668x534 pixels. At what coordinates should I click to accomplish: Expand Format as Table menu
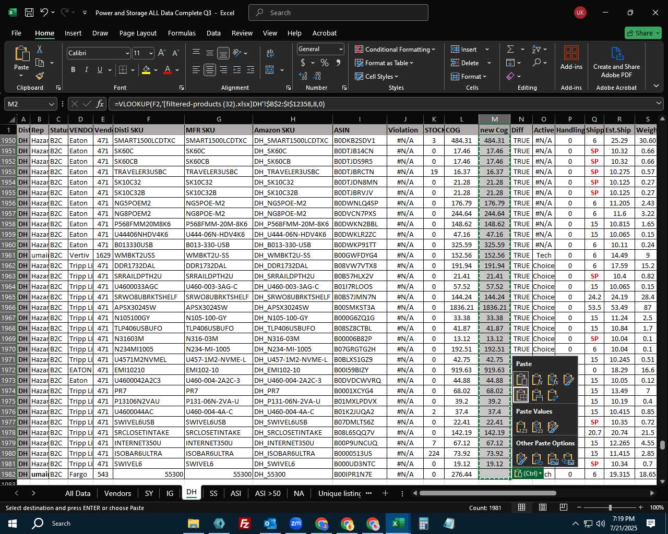384,63
